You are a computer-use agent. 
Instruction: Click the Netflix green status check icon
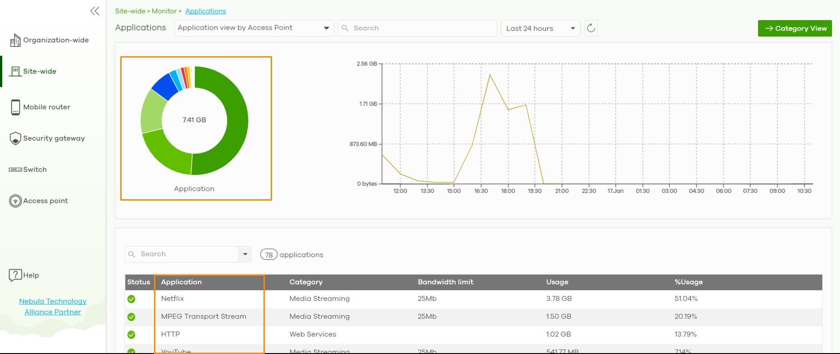(x=132, y=299)
